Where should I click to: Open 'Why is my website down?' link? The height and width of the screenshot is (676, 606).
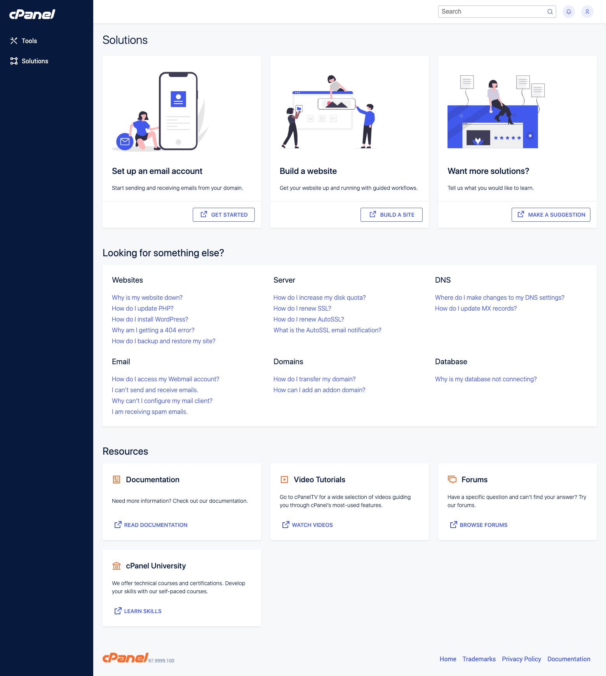[147, 297]
